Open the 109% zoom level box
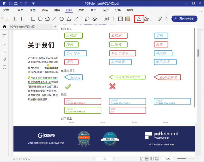204x162 pixels. [x=167, y=159]
